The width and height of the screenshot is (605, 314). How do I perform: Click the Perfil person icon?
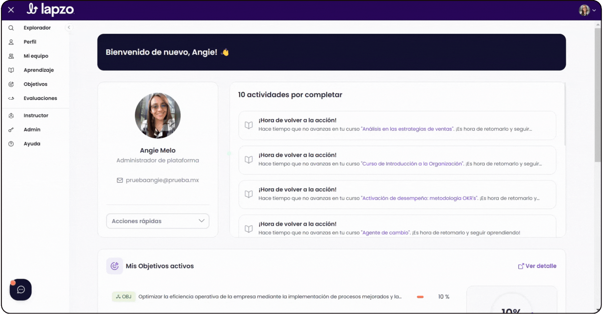coord(11,42)
